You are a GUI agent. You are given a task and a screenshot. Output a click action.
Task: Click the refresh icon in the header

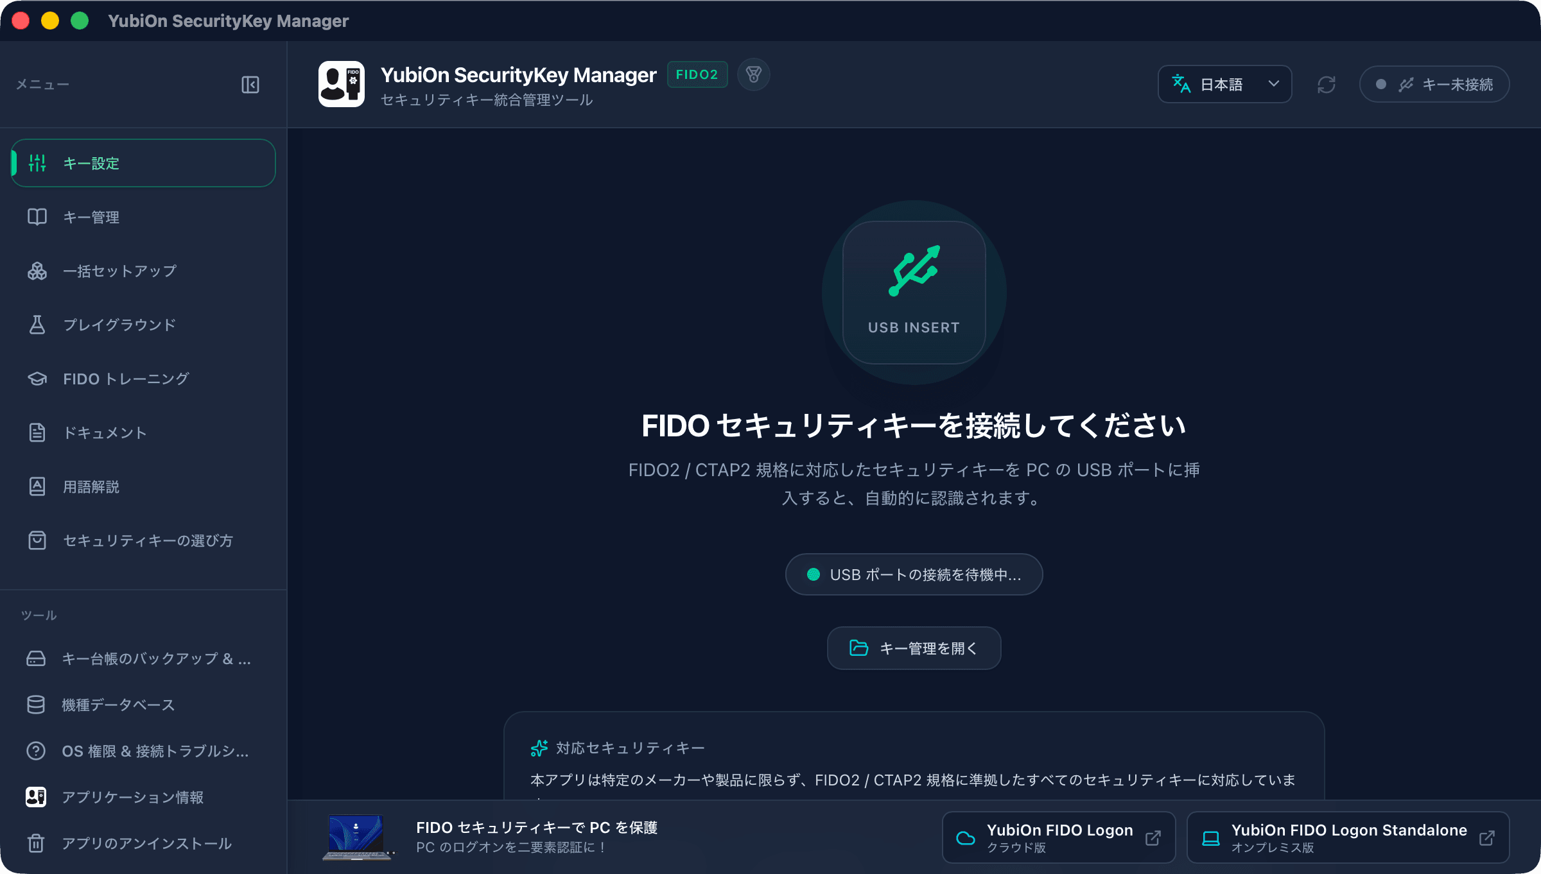tap(1327, 85)
